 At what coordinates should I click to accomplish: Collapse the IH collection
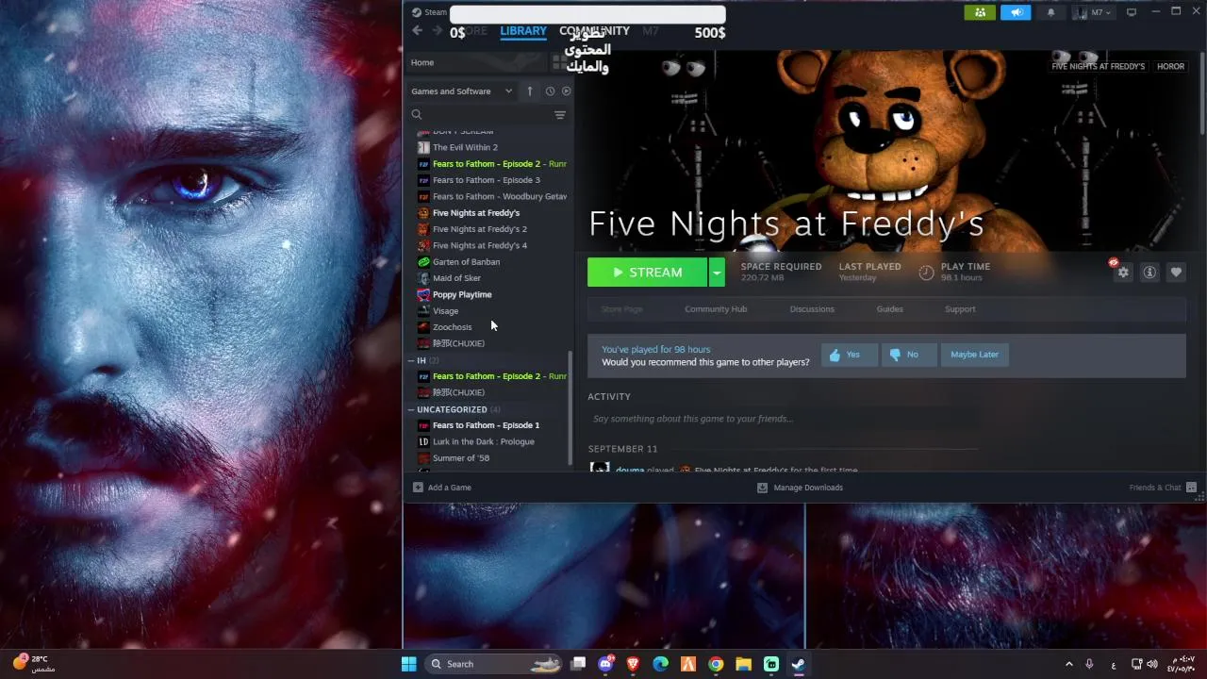[411, 360]
